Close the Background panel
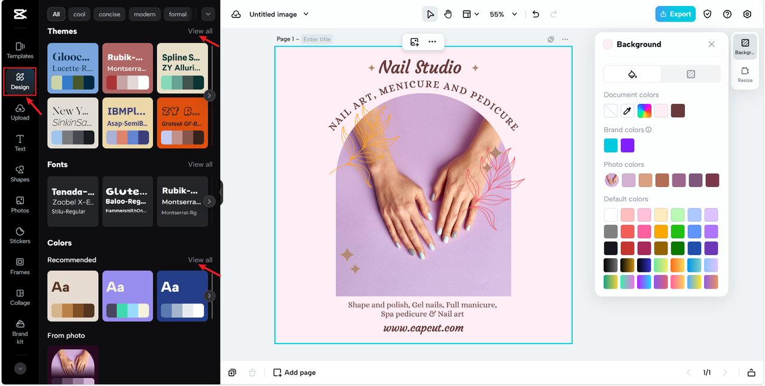 tap(711, 44)
